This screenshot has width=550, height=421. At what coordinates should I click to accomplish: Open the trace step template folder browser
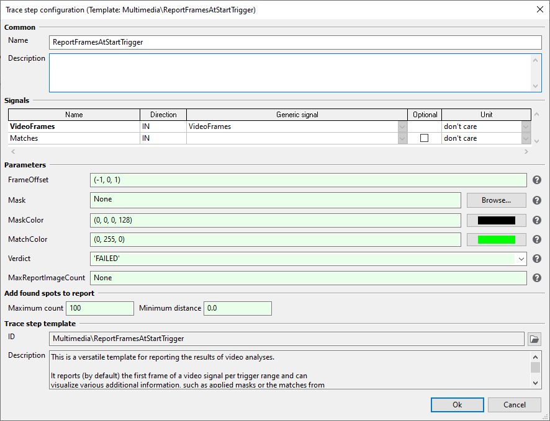click(534, 339)
